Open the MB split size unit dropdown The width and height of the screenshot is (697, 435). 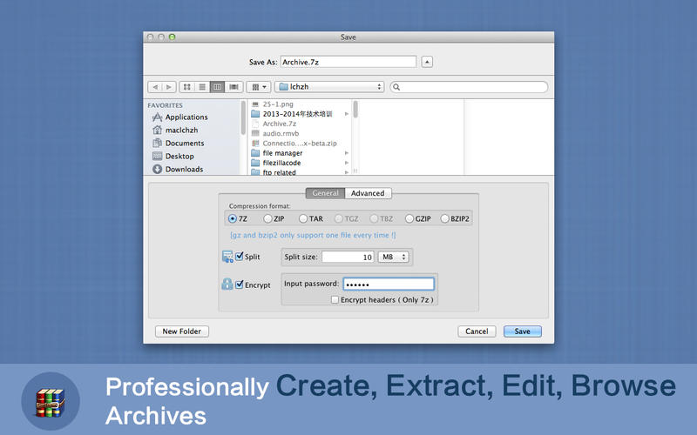coord(394,257)
